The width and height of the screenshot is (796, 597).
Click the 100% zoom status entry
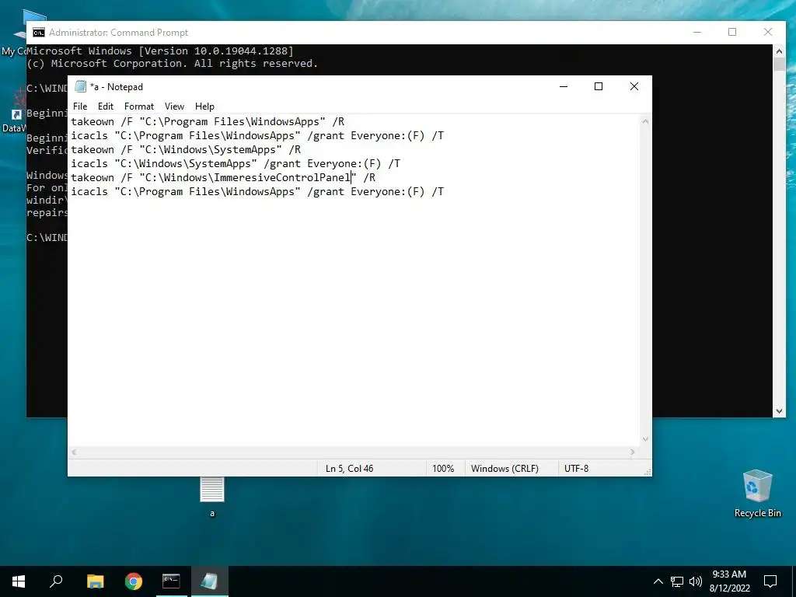(443, 469)
